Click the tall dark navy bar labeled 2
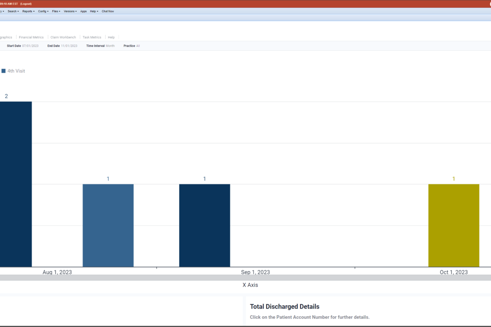Image resolution: width=491 pixels, height=327 pixels. pos(16,184)
